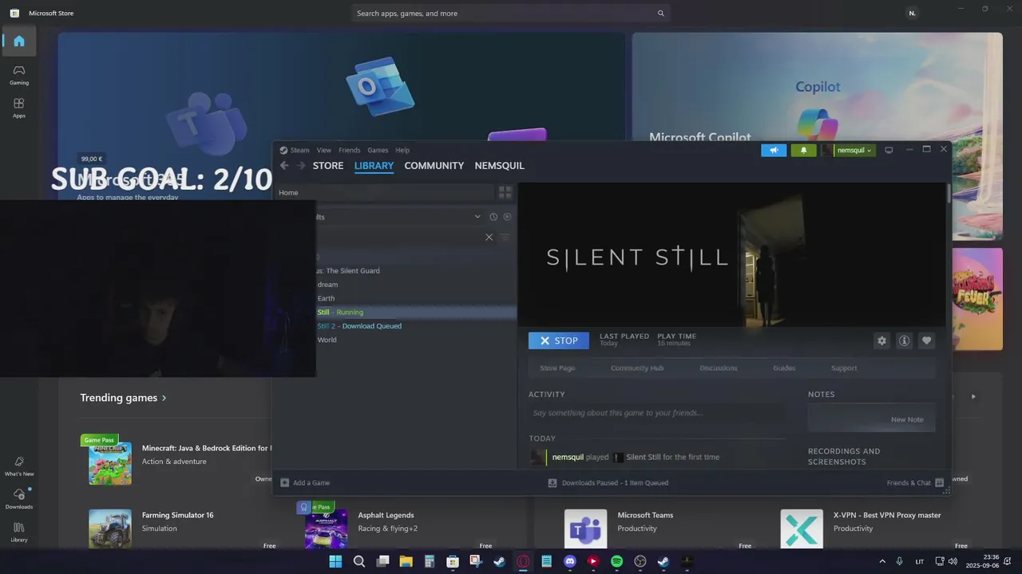
Task: Open Library in Microsoft Store sidebar
Action: [x=19, y=533]
